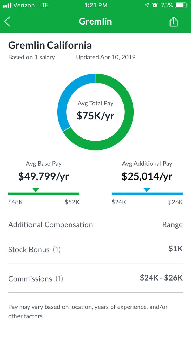Tap the share icon in header
Image resolution: width=191 pixels, height=341 pixels.
pyautogui.click(x=173, y=21)
